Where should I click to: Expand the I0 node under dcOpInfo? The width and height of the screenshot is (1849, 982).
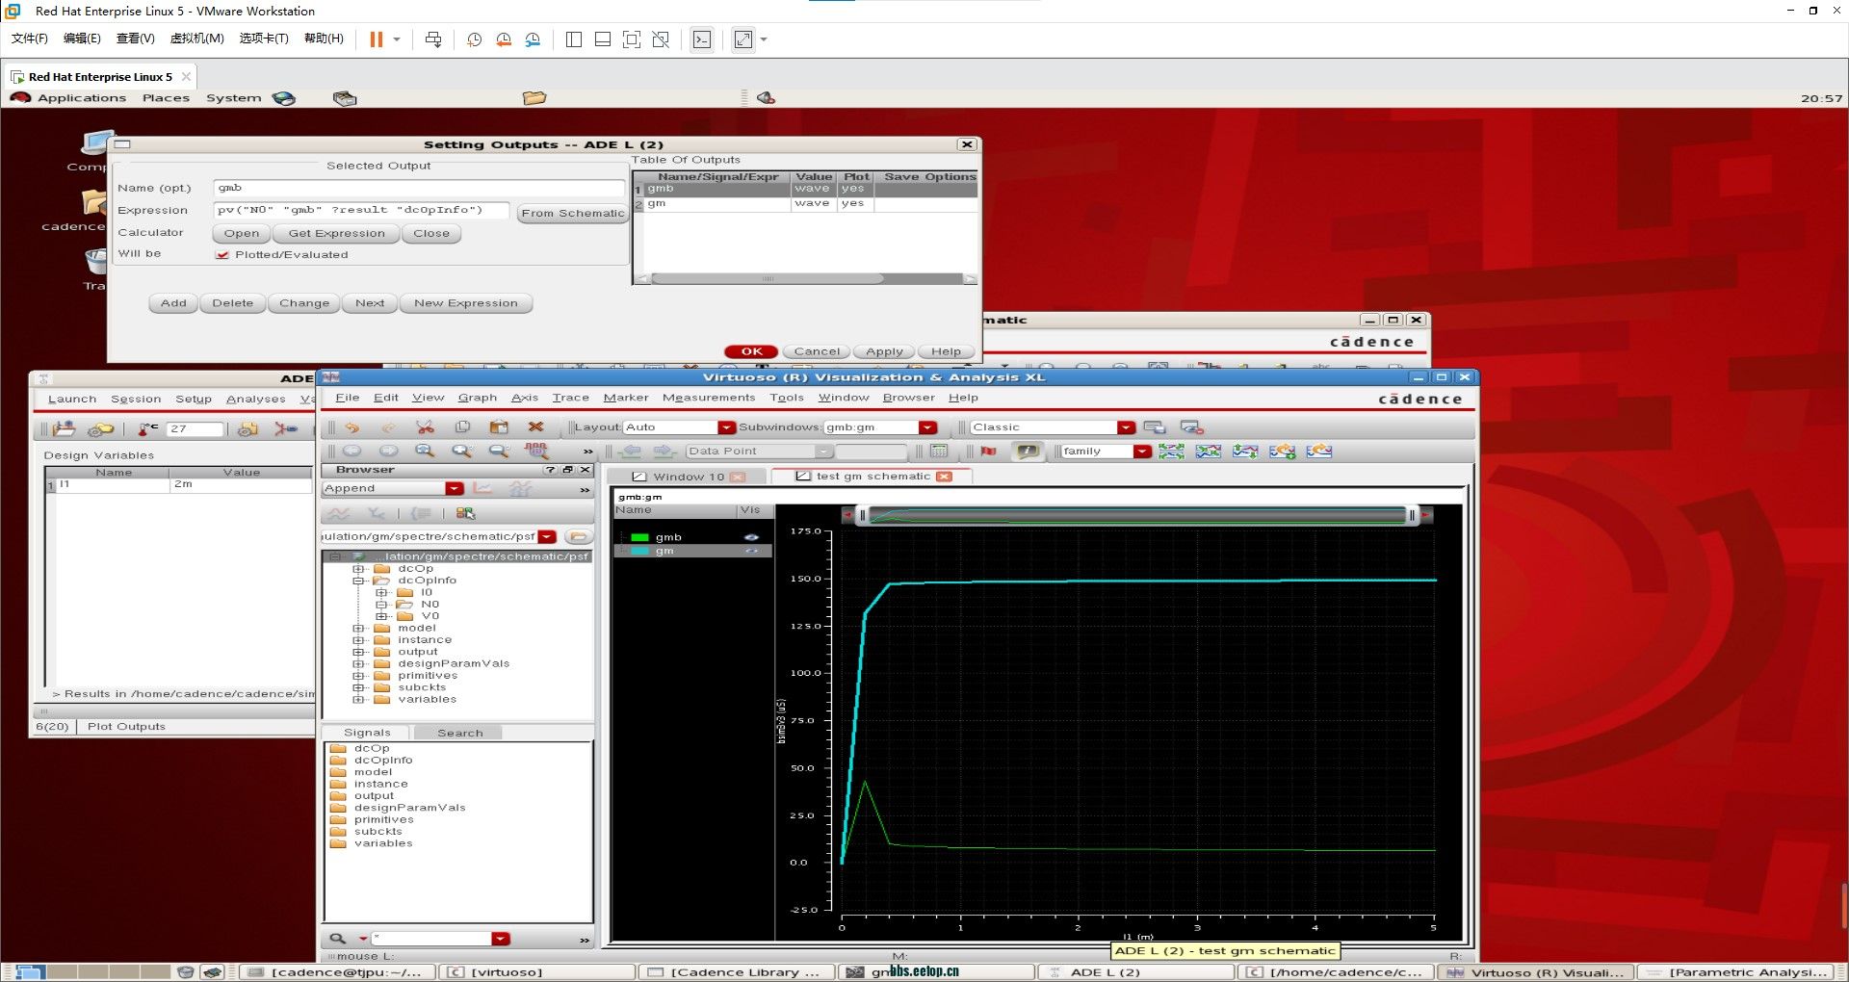point(381,593)
